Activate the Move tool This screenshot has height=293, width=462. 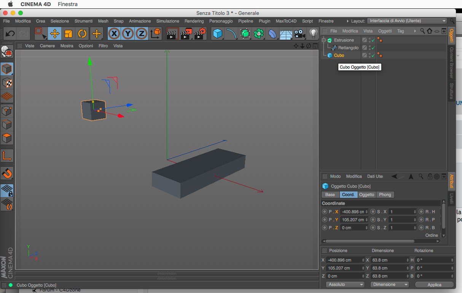click(54, 33)
